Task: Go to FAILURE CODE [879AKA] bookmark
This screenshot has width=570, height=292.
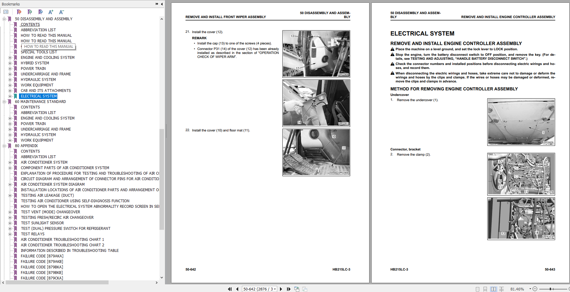Action: [x=42, y=256]
